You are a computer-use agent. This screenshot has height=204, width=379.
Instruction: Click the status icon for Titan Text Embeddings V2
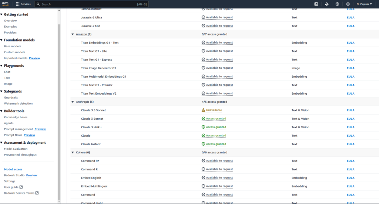click(x=203, y=93)
